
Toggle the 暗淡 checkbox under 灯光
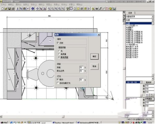coord(58,79)
